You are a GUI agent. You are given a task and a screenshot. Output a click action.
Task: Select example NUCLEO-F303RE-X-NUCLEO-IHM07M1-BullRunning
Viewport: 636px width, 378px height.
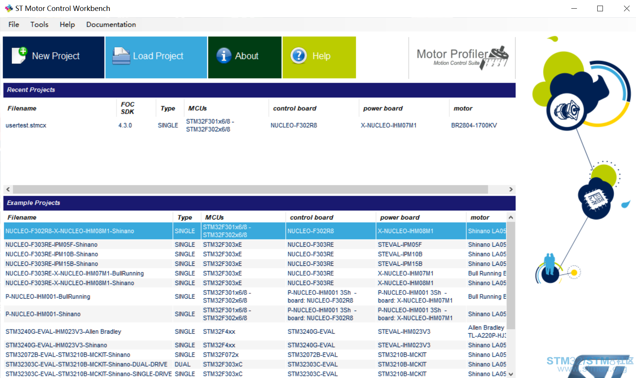coord(255,273)
